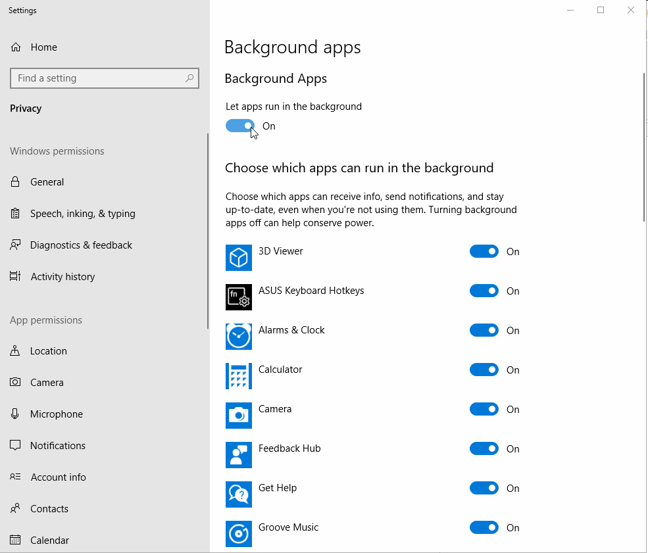Click the 3D Viewer app name
This screenshot has width=648, height=553.
281,251
